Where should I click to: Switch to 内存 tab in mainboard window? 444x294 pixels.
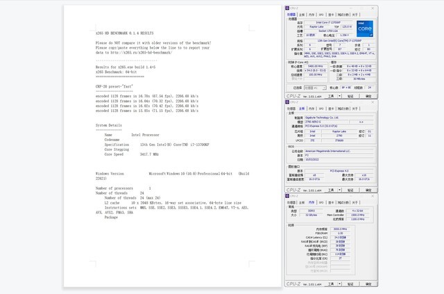coord(311,108)
